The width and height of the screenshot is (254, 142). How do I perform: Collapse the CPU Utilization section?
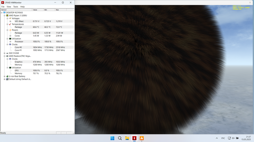pos(8,39)
